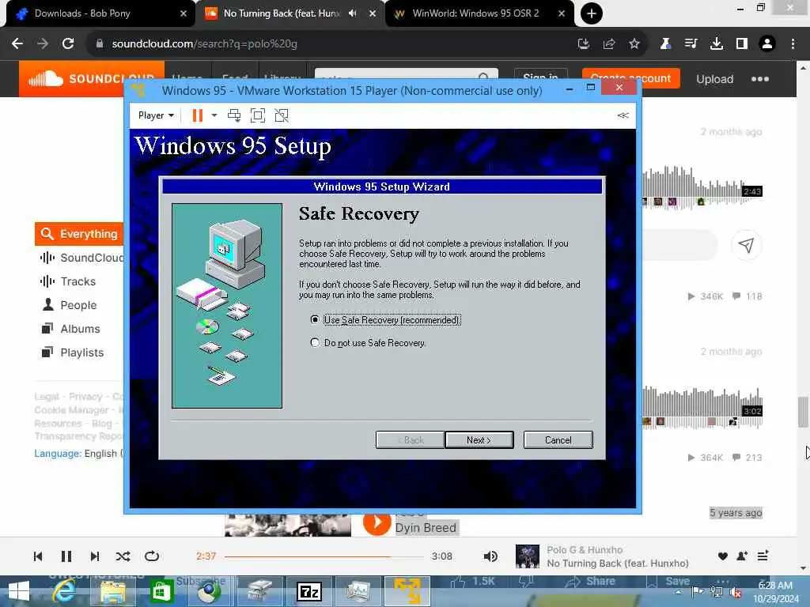Open a new browser tab
810x607 pixels.
(x=591, y=13)
